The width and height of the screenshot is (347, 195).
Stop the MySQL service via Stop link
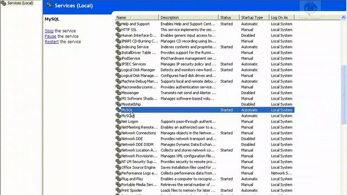(x=49, y=31)
